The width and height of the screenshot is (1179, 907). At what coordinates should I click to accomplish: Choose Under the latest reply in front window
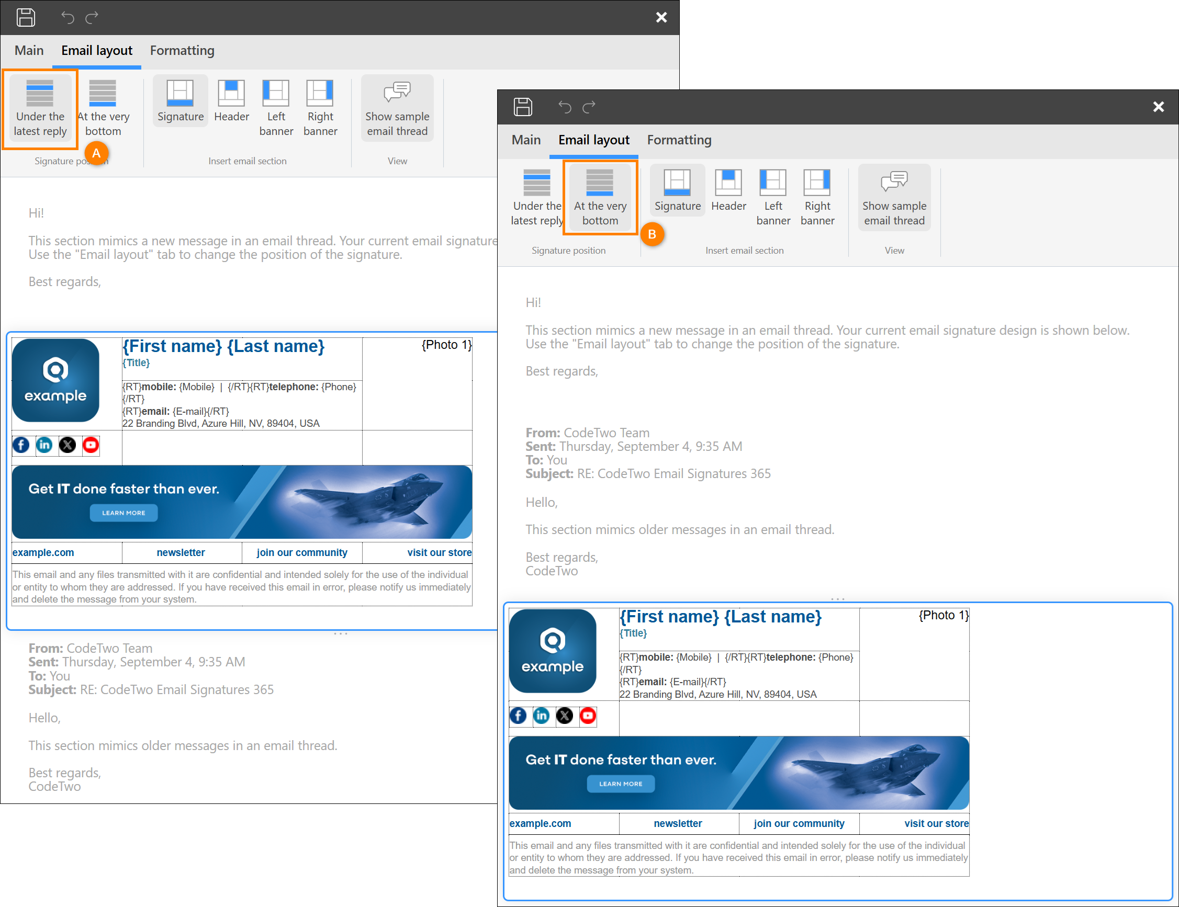[536, 198]
